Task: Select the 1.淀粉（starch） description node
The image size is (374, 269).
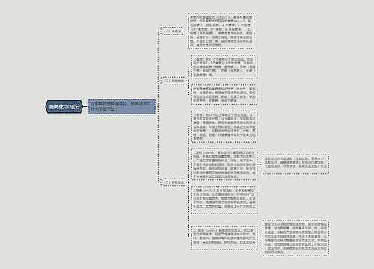Action: click(x=224, y=164)
